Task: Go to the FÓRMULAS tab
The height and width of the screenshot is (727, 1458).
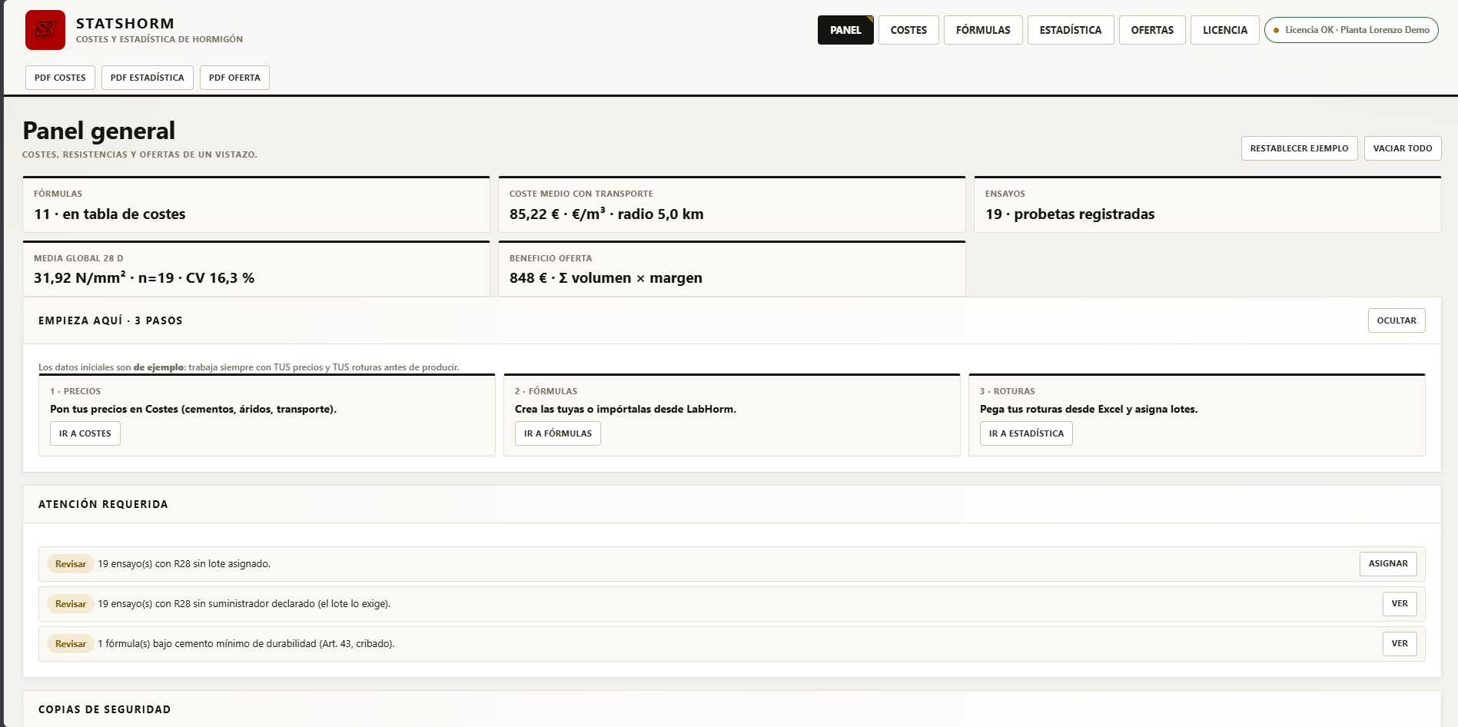Action: 983,30
